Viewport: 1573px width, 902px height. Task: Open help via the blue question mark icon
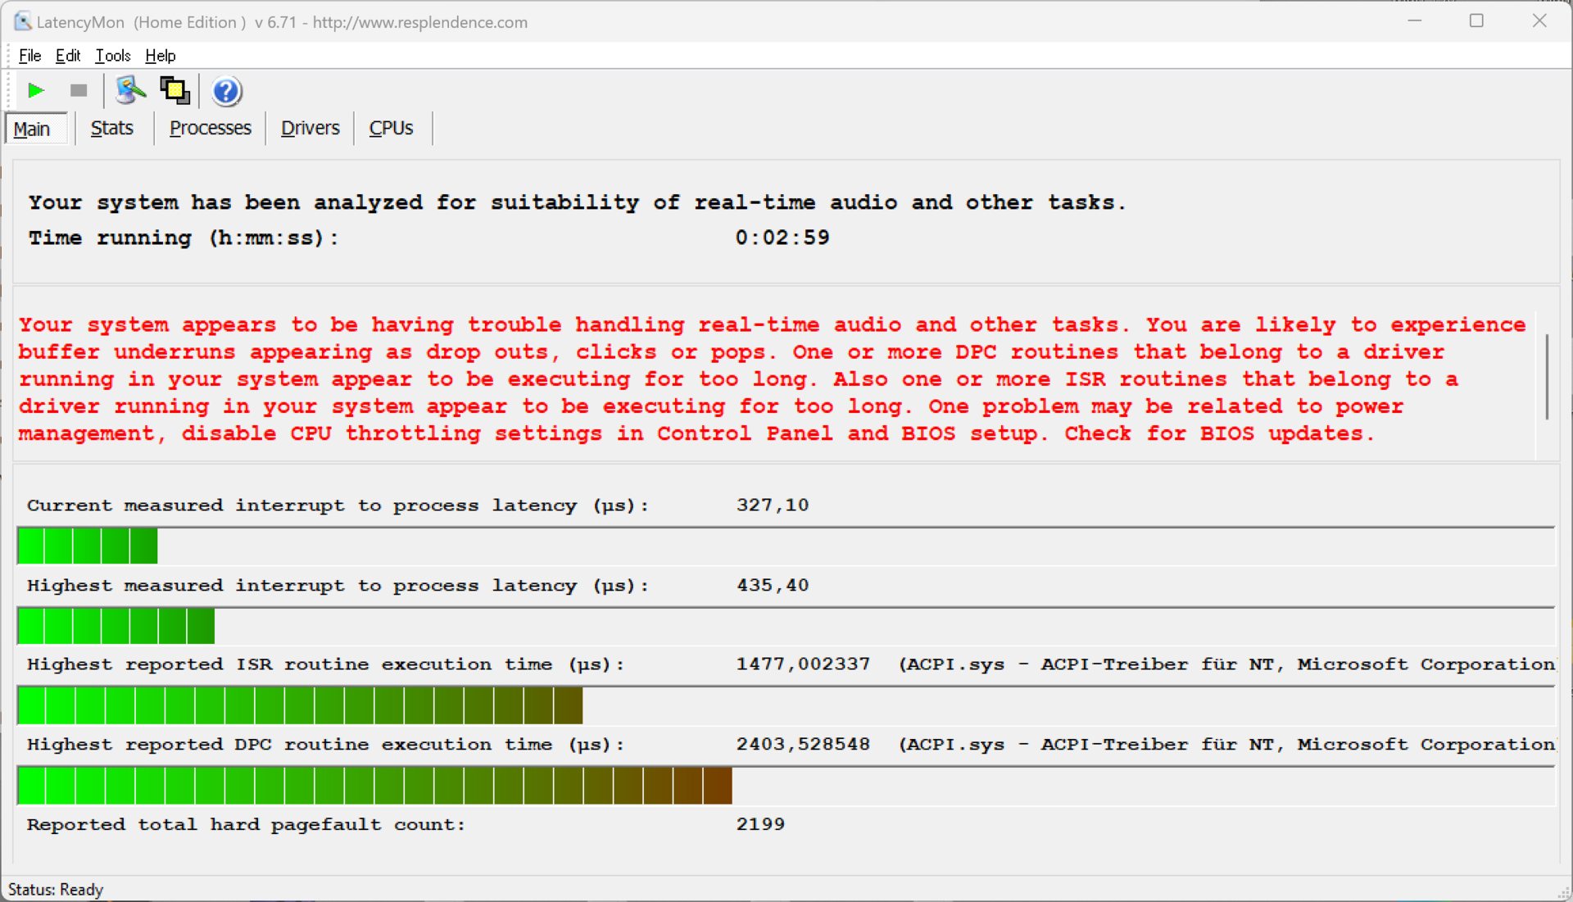(226, 91)
